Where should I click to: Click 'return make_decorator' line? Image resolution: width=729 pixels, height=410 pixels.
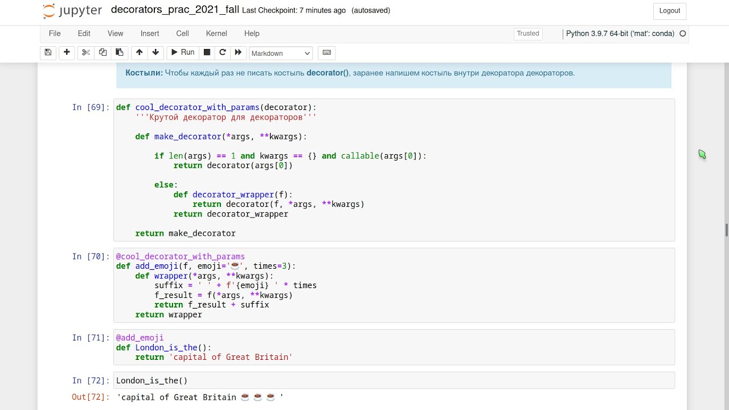(185, 233)
